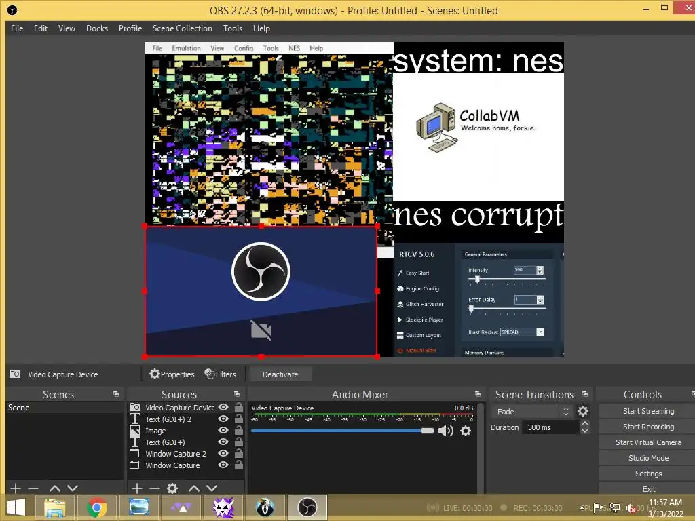Open the OBS Help menu
The height and width of the screenshot is (521, 695).
[x=261, y=28]
